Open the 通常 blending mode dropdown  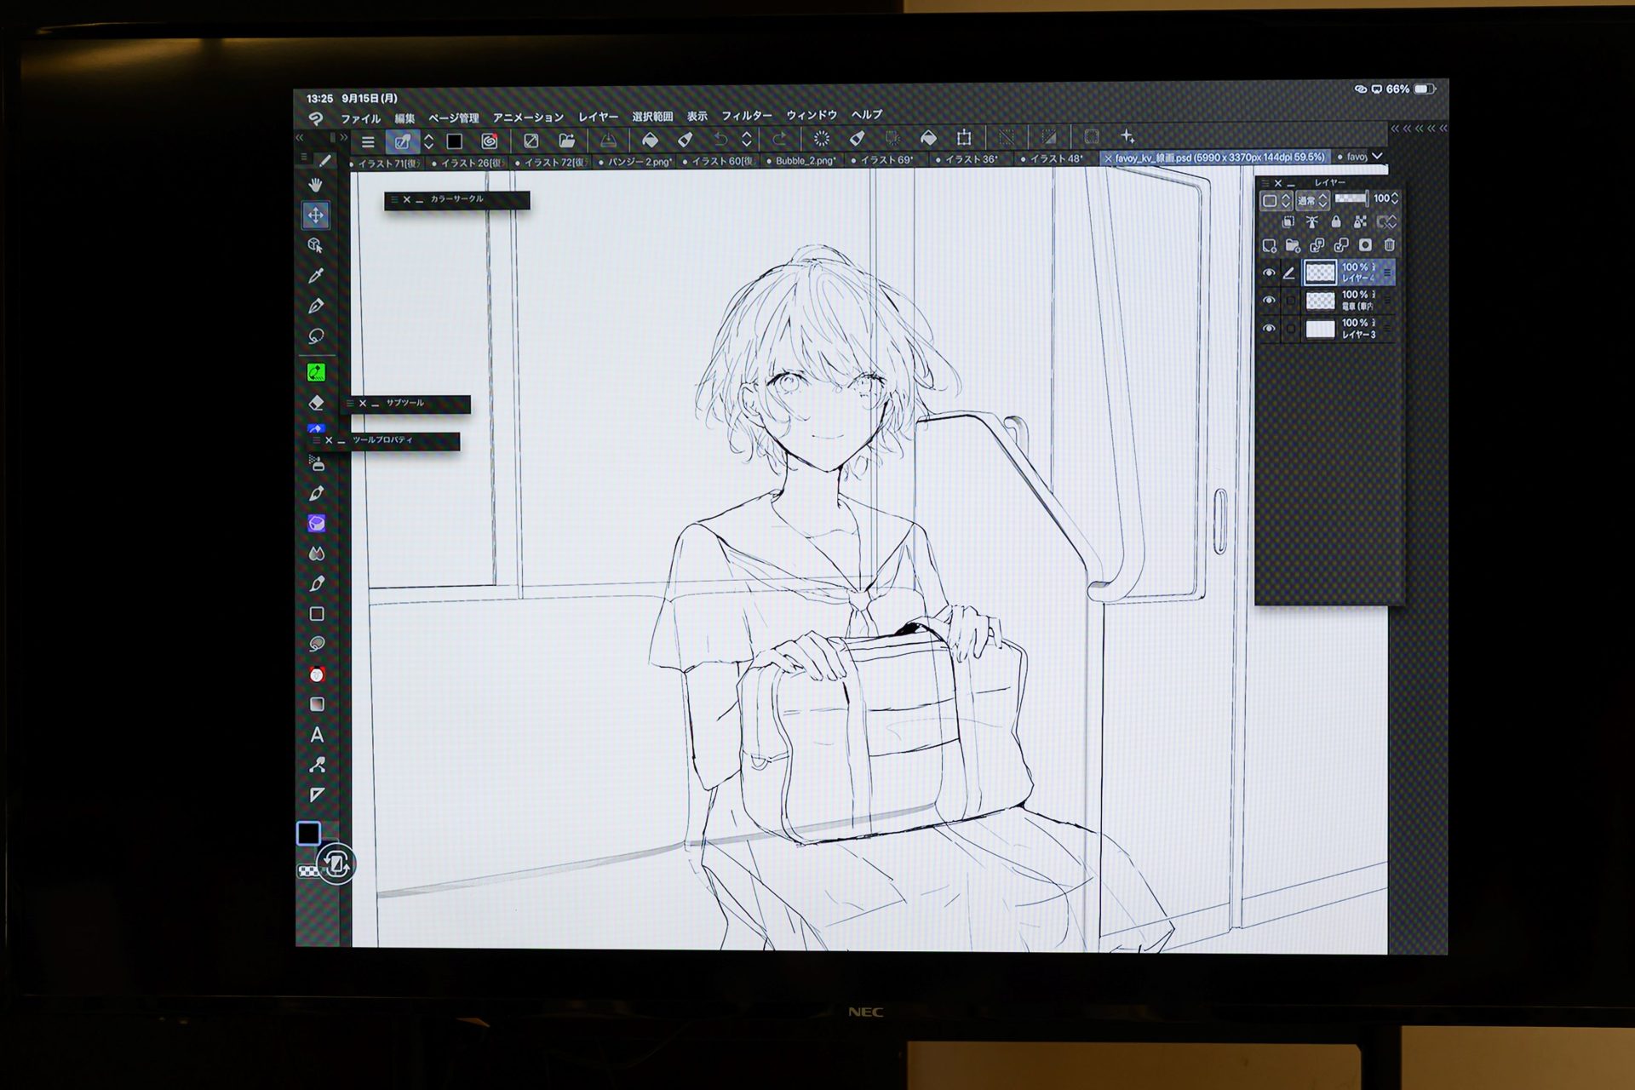pos(1311,201)
